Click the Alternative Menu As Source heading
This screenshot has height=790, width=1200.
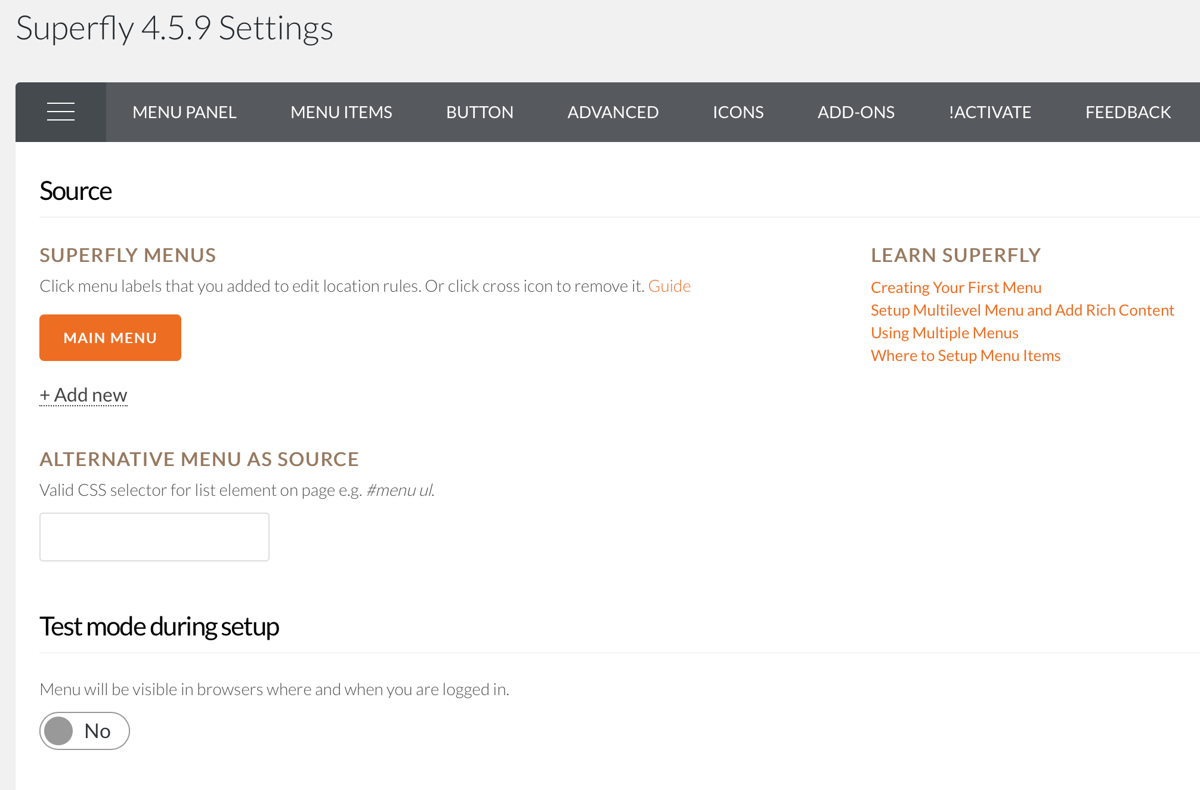[x=199, y=459]
